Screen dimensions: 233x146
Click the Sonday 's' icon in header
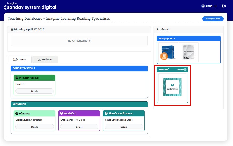click(224, 6)
